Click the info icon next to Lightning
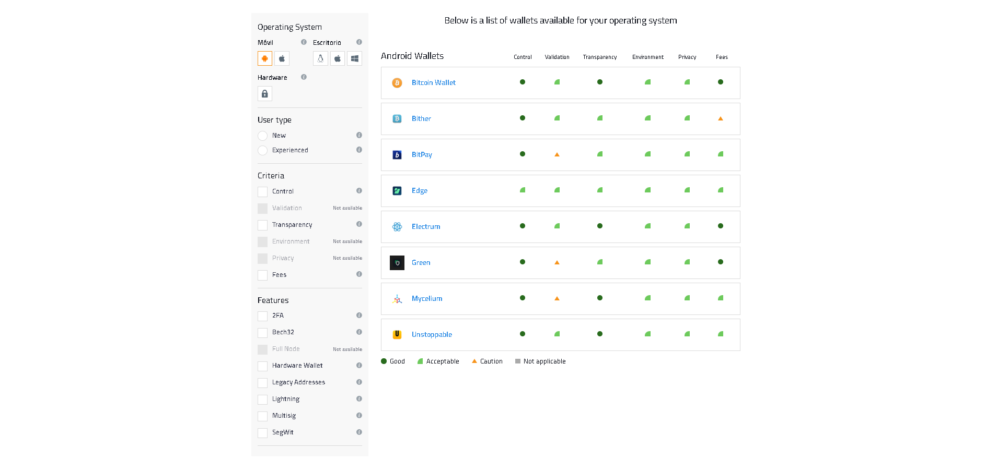This screenshot has width=985, height=461. pos(359,399)
